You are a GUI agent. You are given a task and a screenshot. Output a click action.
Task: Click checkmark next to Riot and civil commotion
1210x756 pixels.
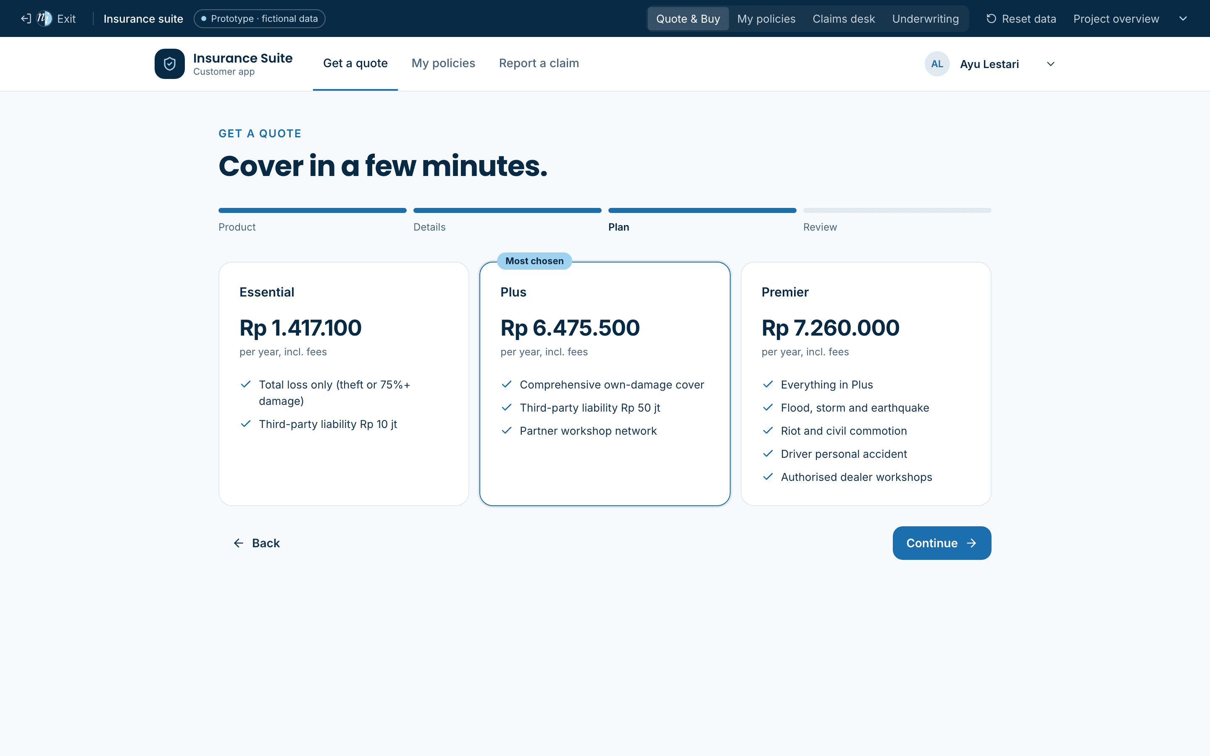768,430
